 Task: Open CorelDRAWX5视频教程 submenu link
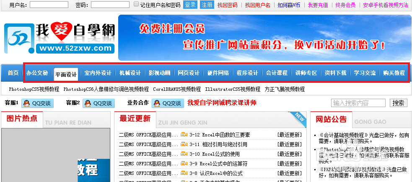coord(177,89)
